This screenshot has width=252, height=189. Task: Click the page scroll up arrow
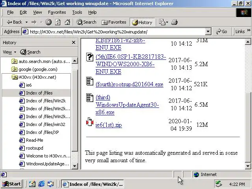tap(248, 42)
